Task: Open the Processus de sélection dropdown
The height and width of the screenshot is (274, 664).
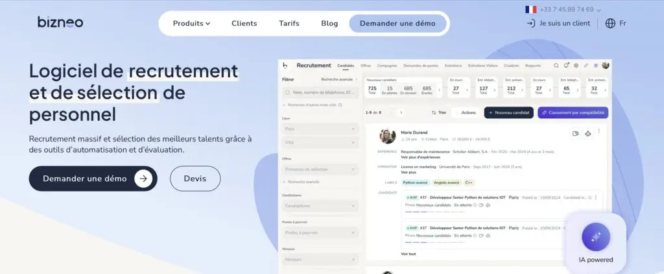Action: (x=320, y=169)
